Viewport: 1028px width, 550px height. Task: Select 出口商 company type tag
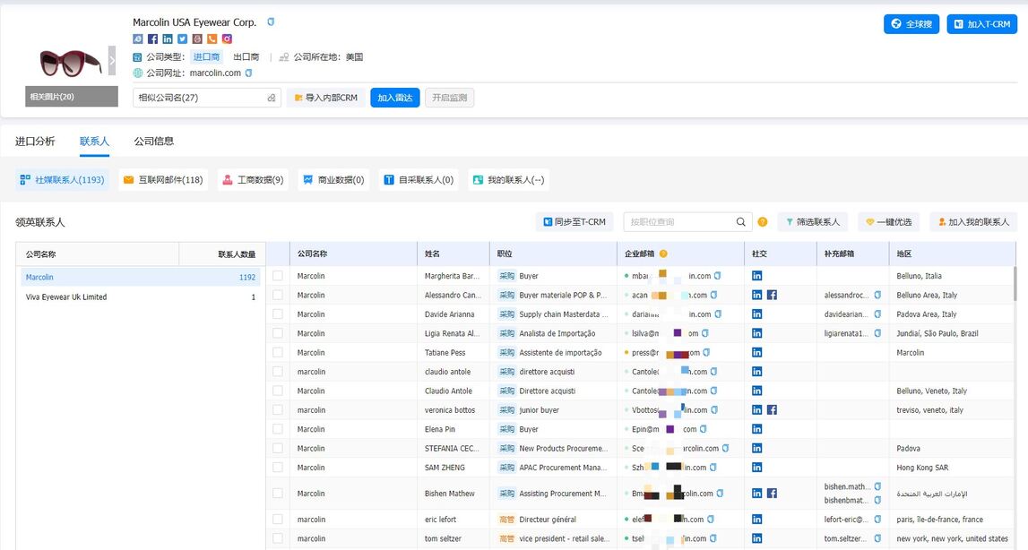(x=246, y=57)
